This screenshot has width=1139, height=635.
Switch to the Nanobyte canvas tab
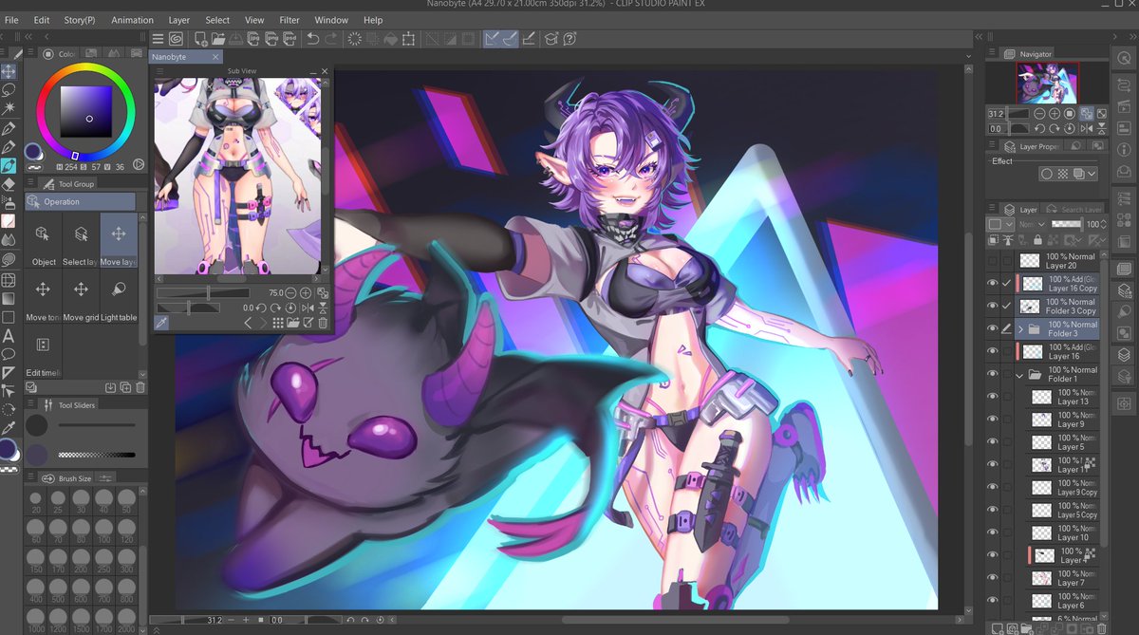[x=186, y=57]
